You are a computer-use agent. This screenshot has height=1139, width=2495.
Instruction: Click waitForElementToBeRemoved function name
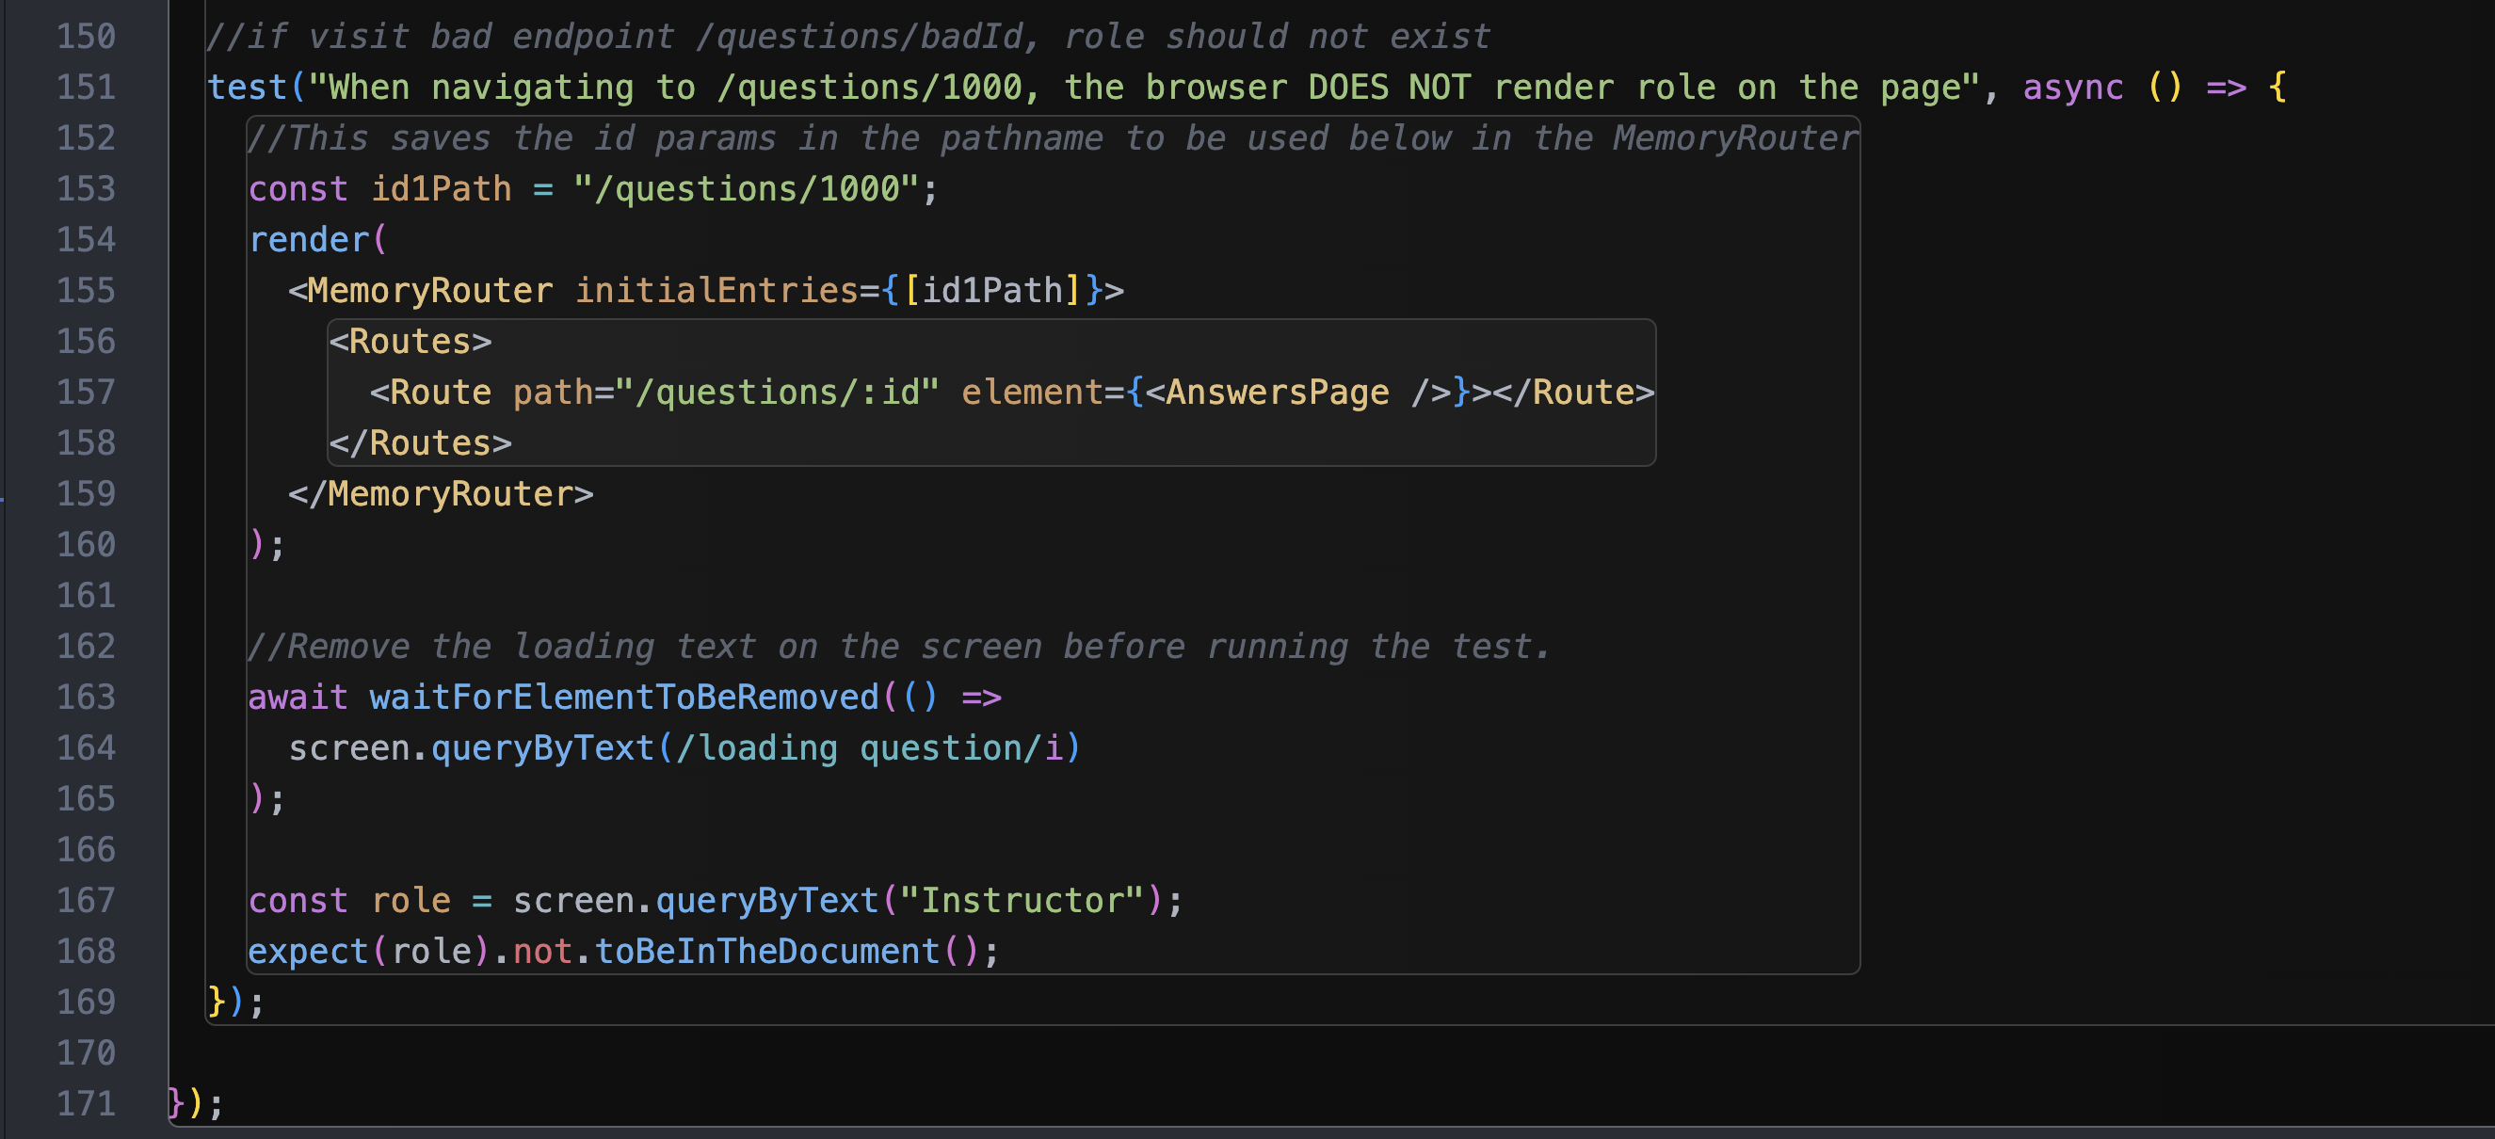pyautogui.click(x=623, y=697)
